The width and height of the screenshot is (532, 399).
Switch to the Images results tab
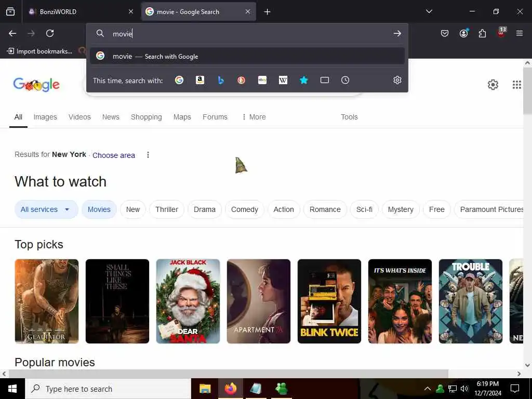(45, 117)
